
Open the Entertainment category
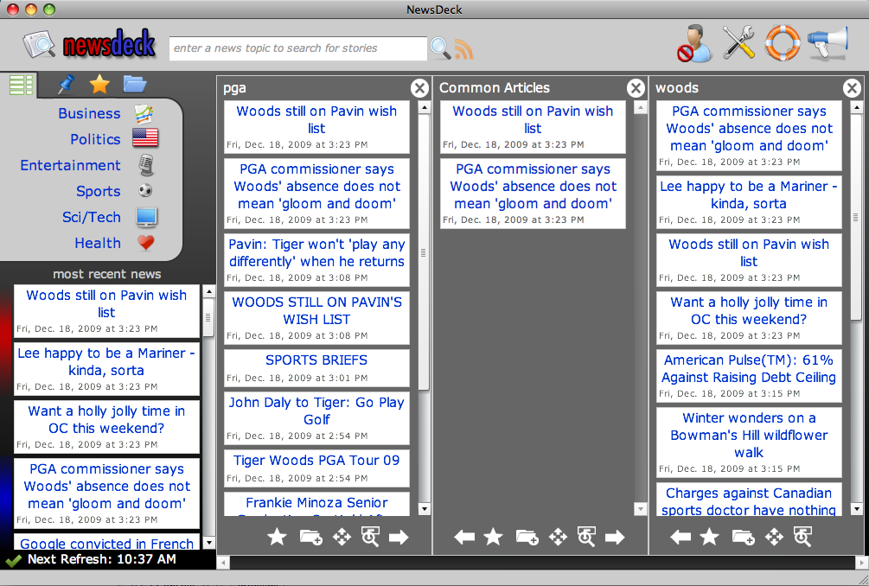point(70,166)
